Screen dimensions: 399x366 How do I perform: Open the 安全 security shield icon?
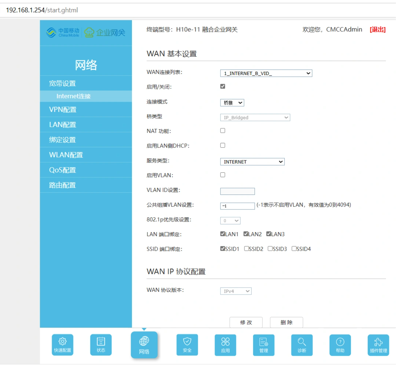tap(187, 345)
